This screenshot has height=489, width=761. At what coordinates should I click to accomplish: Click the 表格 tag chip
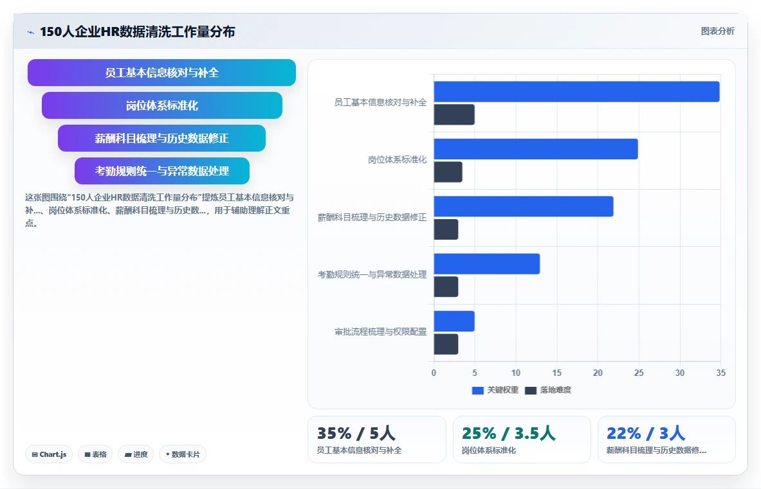95,454
